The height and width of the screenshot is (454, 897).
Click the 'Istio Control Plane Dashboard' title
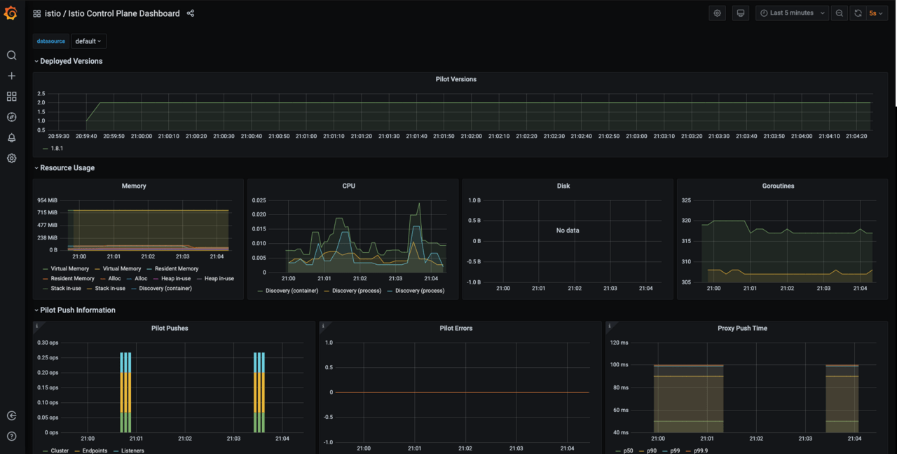[124, 13]
